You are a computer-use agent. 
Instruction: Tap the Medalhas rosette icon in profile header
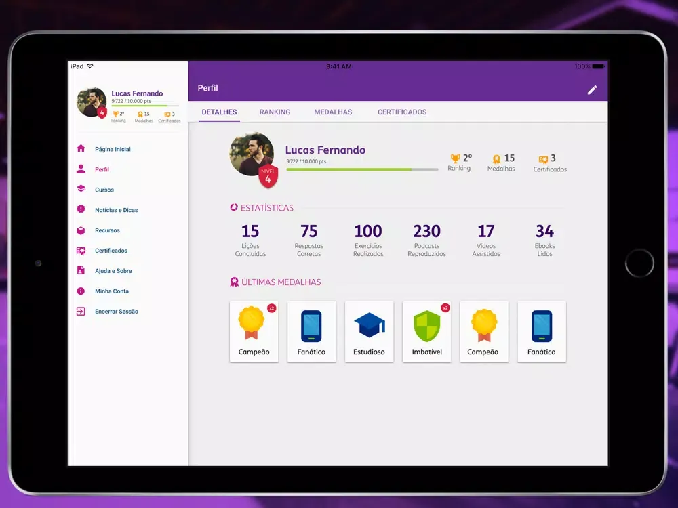coord(496,159)
